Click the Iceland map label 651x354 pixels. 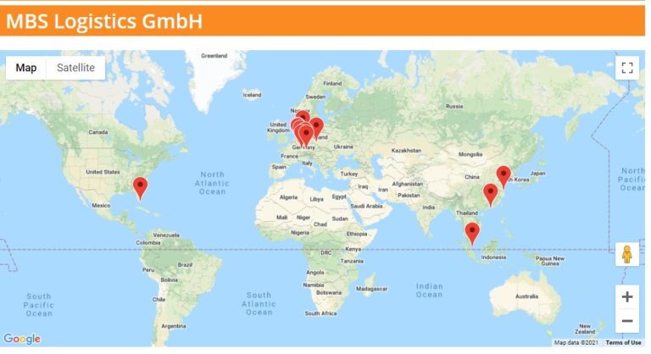click(252, 95)
